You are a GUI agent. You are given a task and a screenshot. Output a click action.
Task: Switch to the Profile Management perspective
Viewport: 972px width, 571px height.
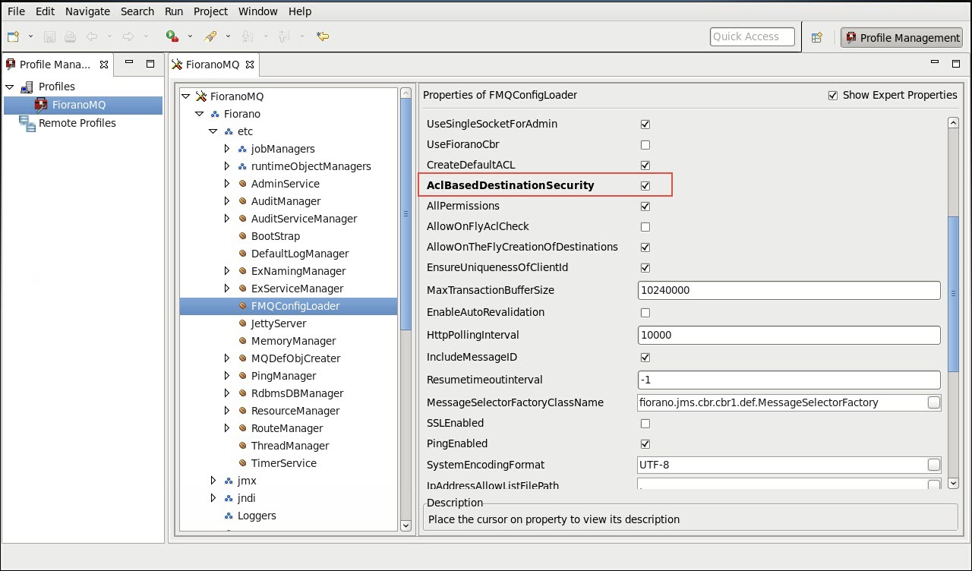901,37
